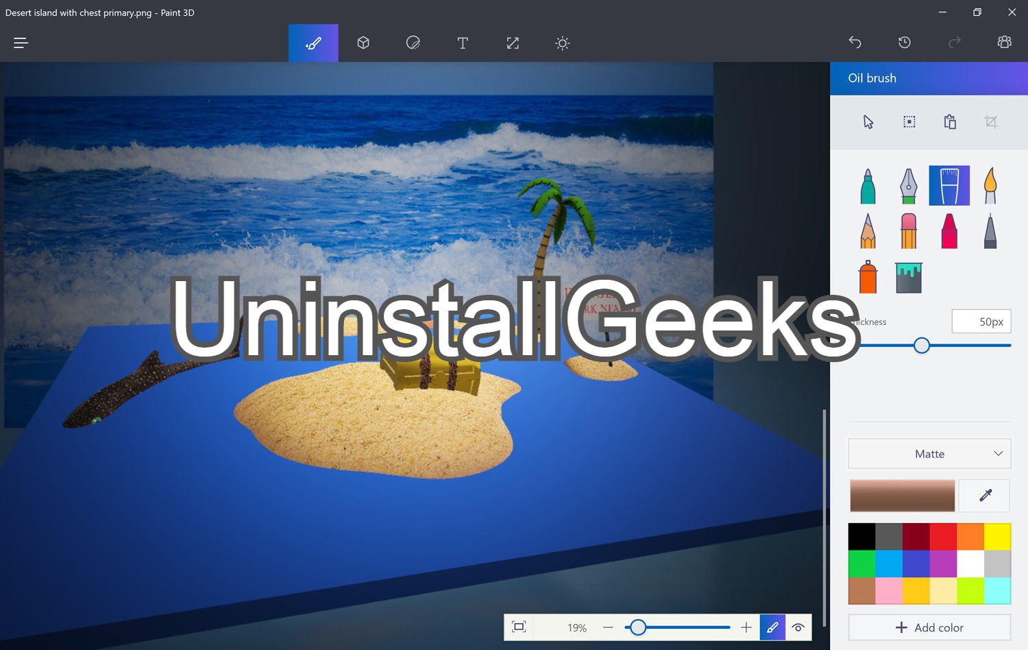
Task: Select the red Crayon tool
Action: click(x=949, y=231)
